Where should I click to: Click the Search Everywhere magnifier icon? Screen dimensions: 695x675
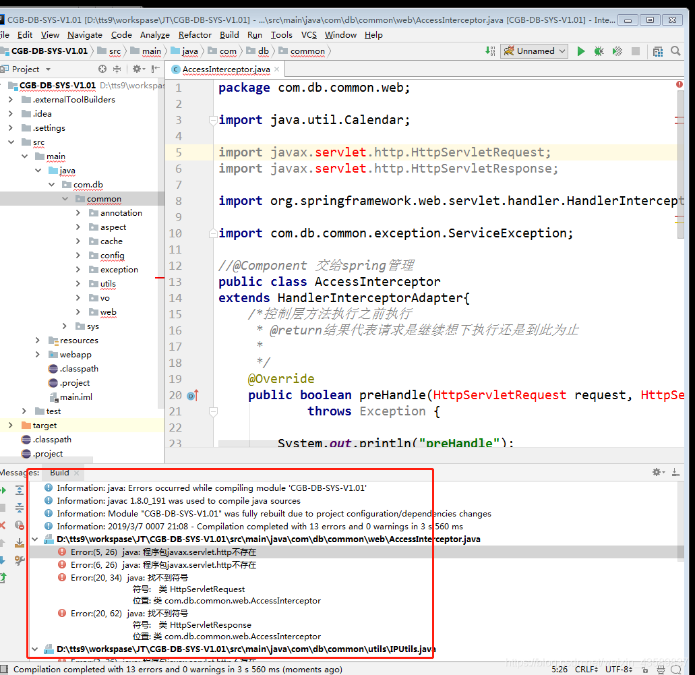(x=675, y=51)
